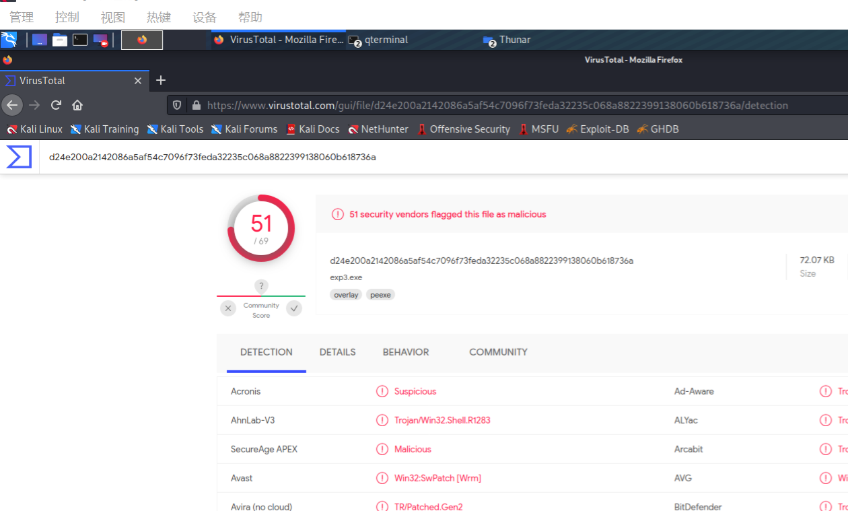
Task: Vote malicious with the X button
Action: coord(228,308)
